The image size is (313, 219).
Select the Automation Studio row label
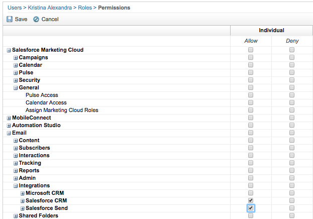36,125
